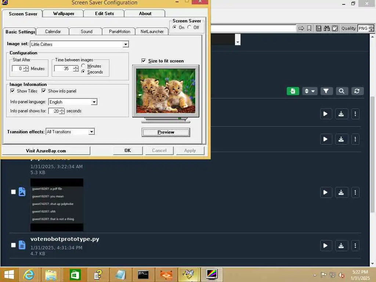Open options for chat screenshot image file
376x282 pixels.
(355, 192)
